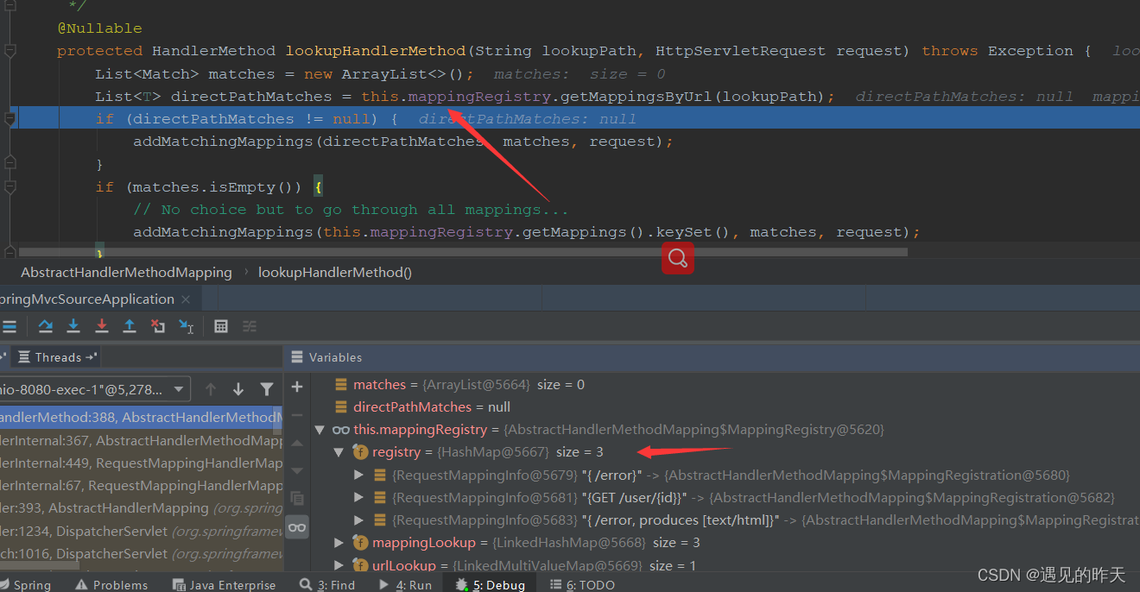Select the getHandler:1234 DispatcherServlet frame

(x=142, y=531)
